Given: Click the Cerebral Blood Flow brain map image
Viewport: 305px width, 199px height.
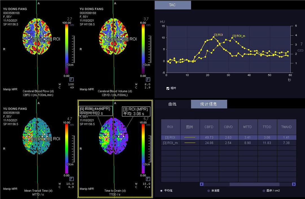Looking at the screenshot, I should [x=37, y=36].
